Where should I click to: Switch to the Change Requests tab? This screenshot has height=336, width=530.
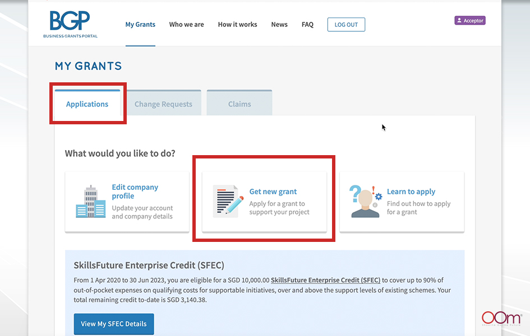(164, 103)
